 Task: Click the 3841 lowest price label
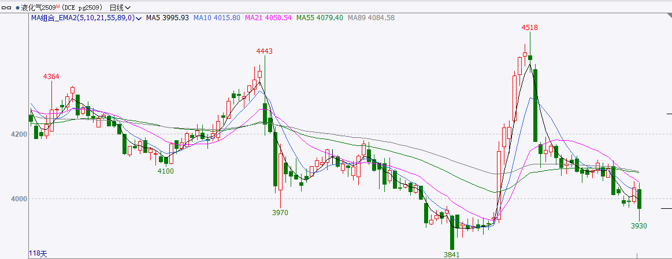click(x=451, y=255)
